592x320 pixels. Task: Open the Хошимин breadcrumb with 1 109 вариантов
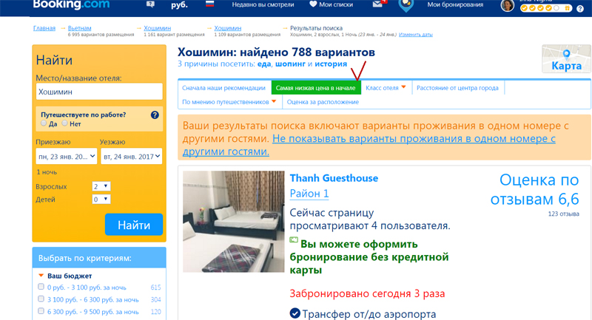(x=228, y=28)
